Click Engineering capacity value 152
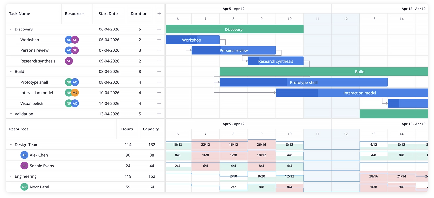Image resolution: width=434 pixels, height=198 pixels. pos(152,176)
